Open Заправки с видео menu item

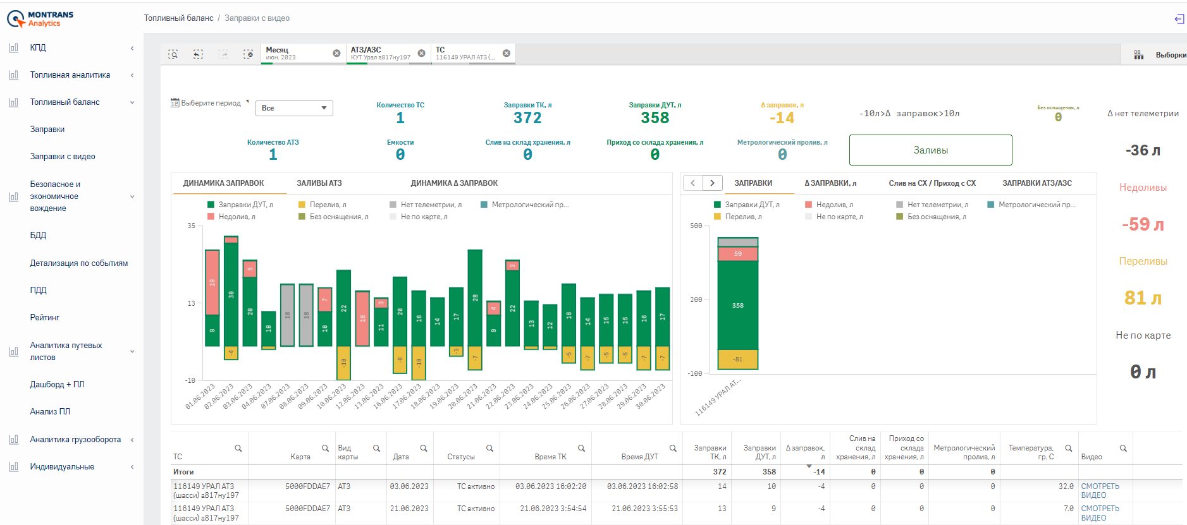click(x=63, y=157)
